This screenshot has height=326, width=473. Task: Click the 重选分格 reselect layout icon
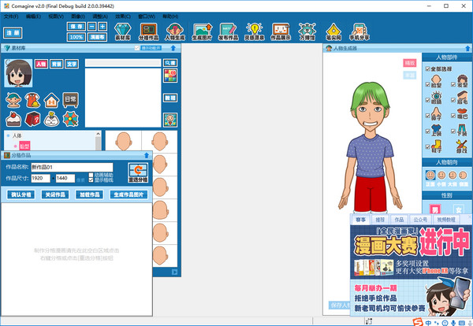[x=136, y=172]
